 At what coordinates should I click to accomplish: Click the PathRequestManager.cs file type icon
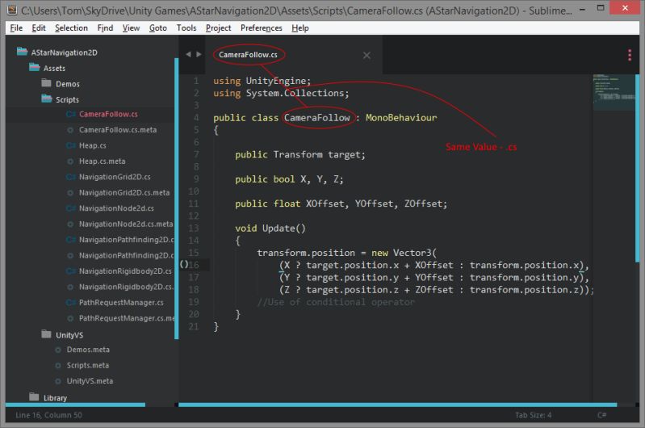[70, 302]
